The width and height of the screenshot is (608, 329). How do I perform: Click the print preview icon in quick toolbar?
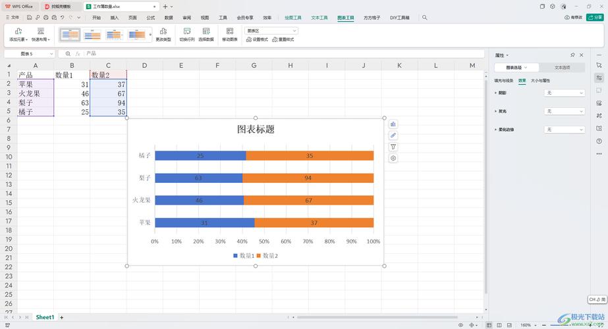click(54, 18)
